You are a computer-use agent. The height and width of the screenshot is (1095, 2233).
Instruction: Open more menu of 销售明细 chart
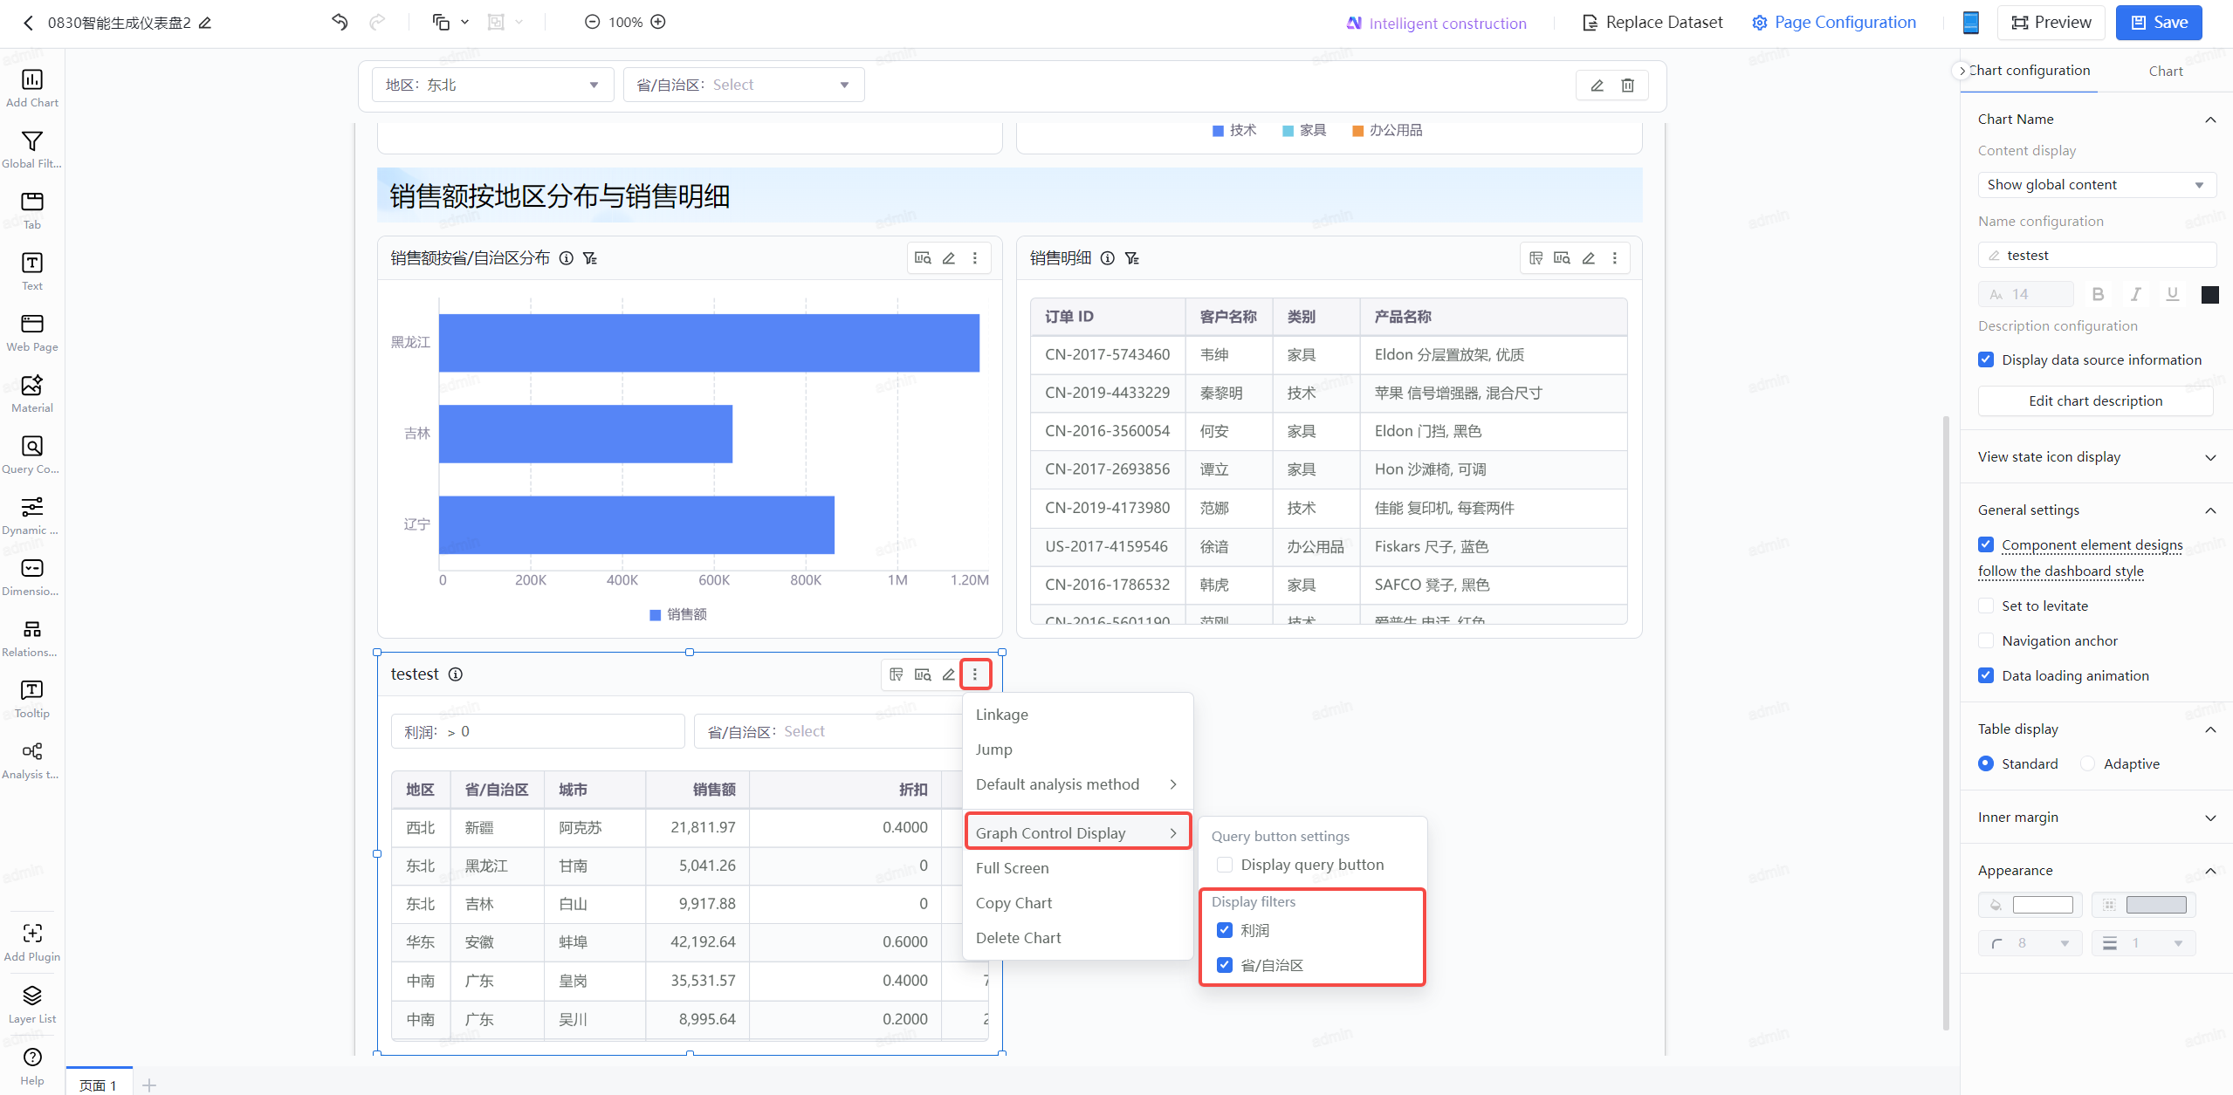click(x=1615, y=258)
